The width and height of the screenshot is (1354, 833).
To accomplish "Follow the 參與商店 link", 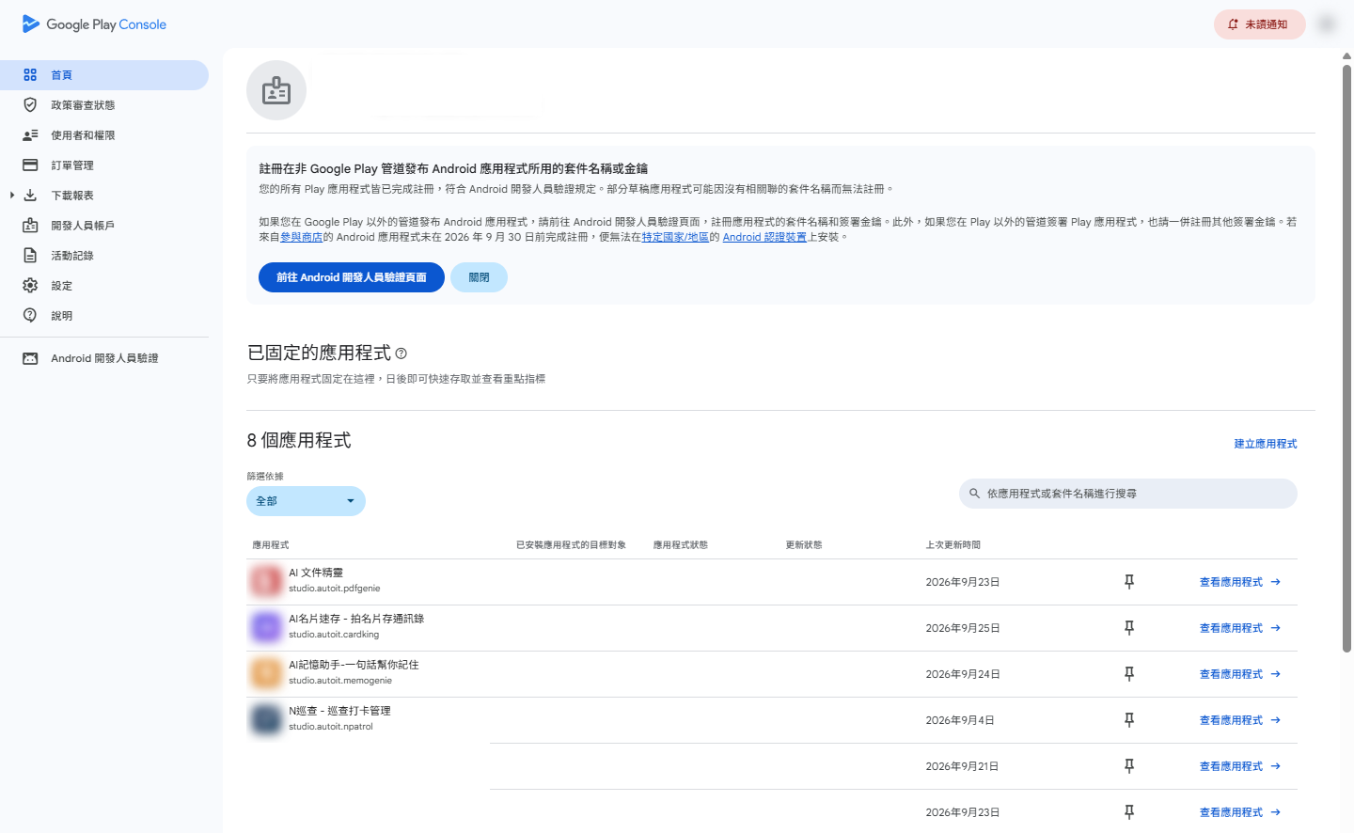I will pos(302,237).
